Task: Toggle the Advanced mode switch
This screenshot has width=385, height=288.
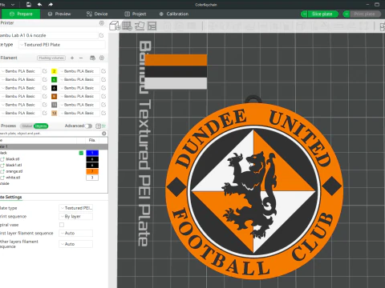Action: pyautogui.click(x=88, y=126)
